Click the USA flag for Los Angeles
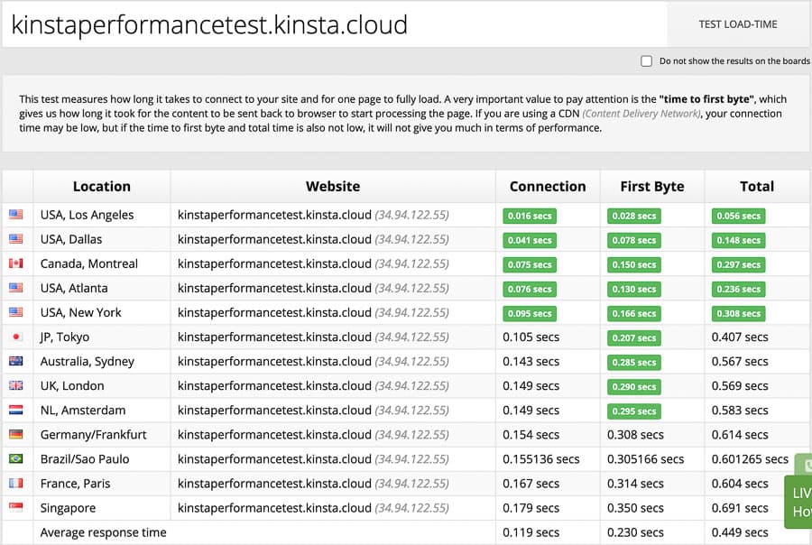 pyautogui.click(x=18, y=216)
